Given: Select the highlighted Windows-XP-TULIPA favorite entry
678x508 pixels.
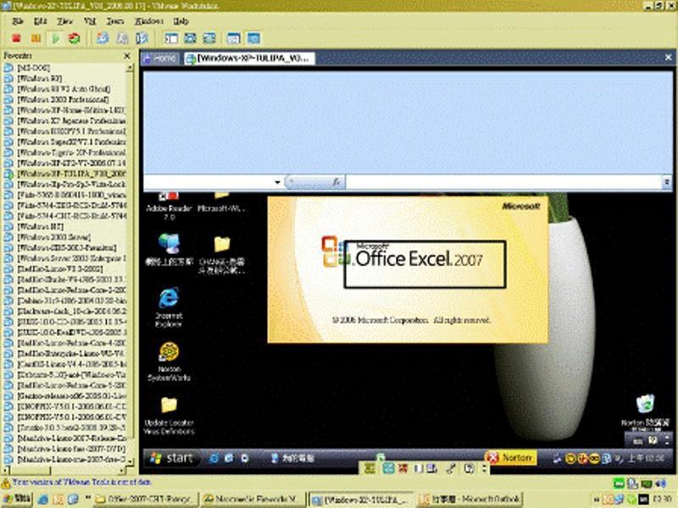Looking at the screenshot, I should 71,174.
